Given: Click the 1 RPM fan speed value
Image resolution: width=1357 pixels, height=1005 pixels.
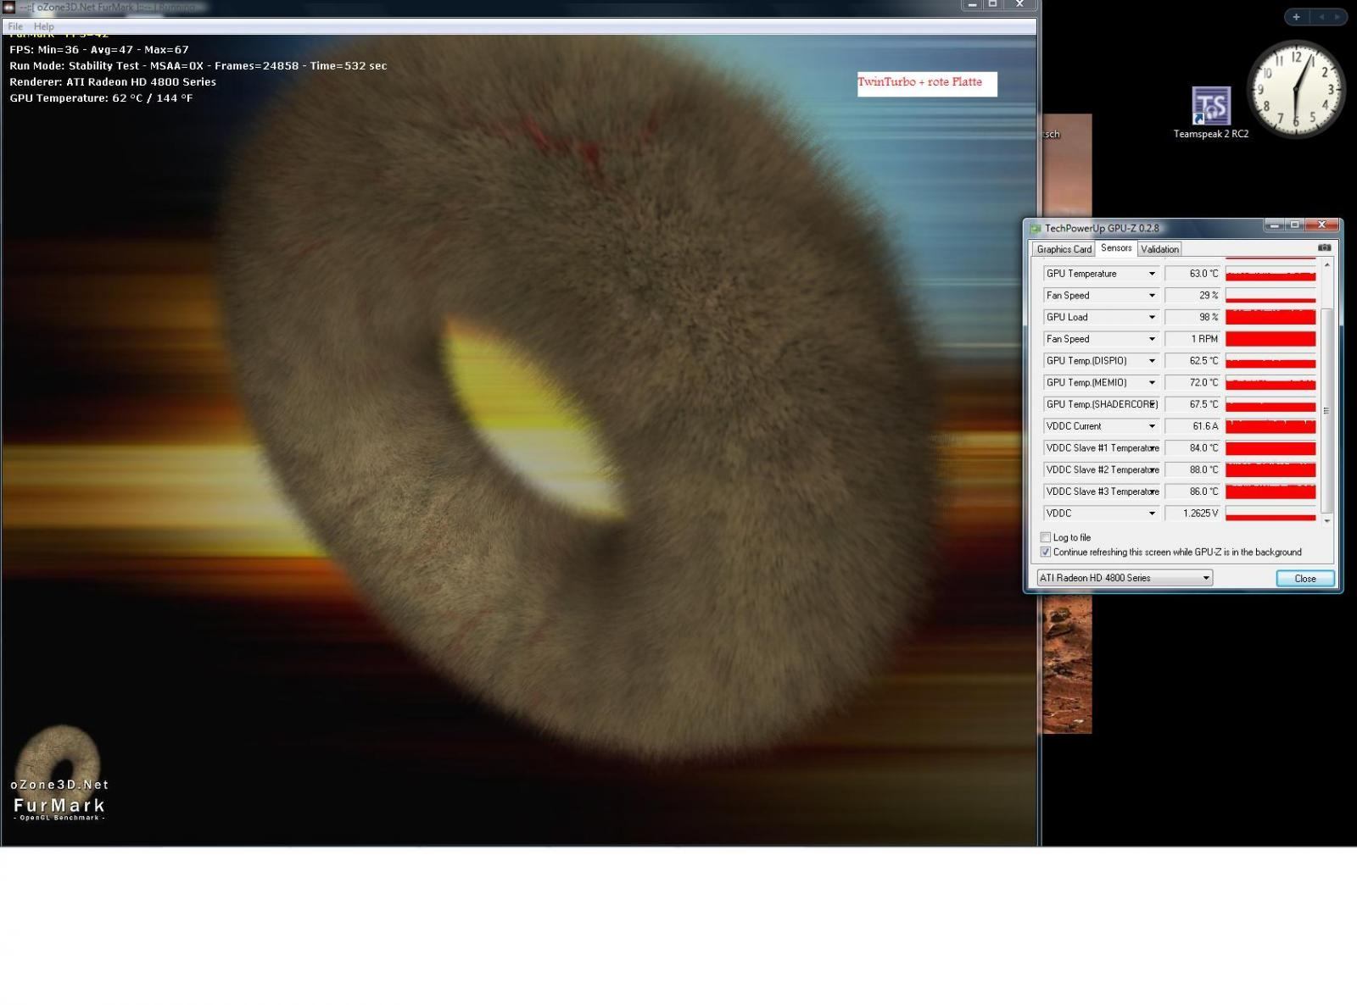Looking at the screenshot, I should tap(1192, 339).
